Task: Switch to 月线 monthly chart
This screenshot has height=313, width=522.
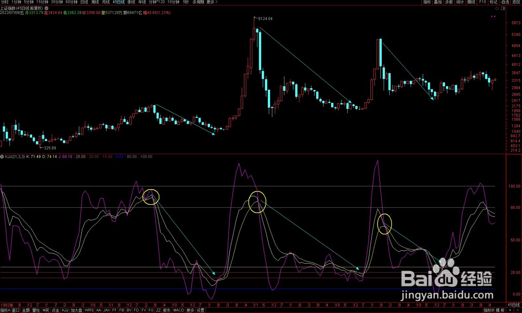Action: coord(106,2)
